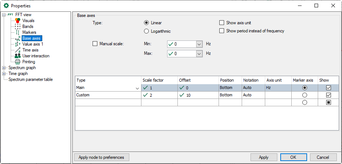Click the Value axis 1 icon
Viewport: 342px width, 164px height.
(x=17, y=44)
